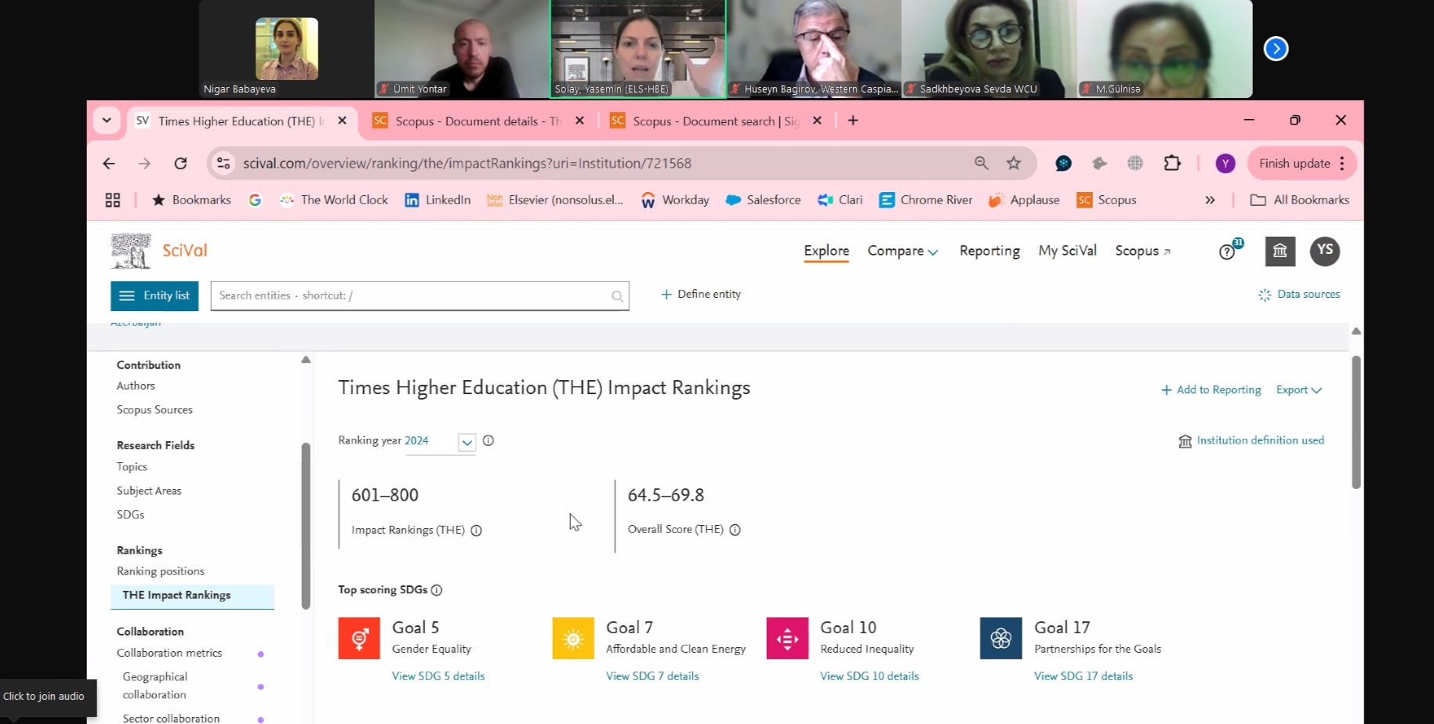
Task: Open View SDG 10 details
Action: coord(869,676)
